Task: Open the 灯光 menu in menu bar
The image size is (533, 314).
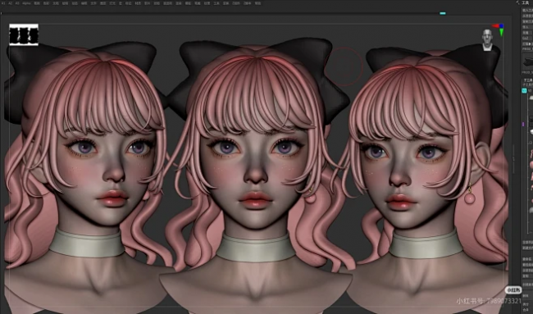Action: [x=112, y=3]
